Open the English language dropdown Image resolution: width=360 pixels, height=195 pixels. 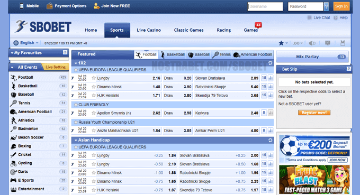[26, 43]
